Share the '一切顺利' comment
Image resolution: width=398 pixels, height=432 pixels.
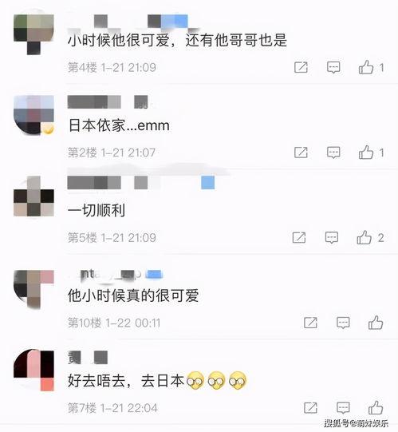coord(299,237)
